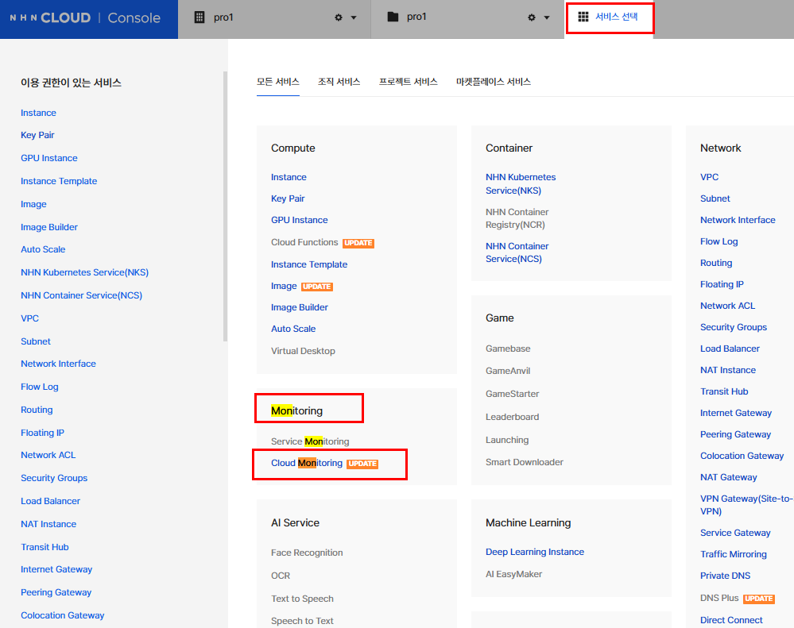Open Colocation Gateway in the left sidebar
The height and width of the screenshot is (628, 794).
tap(62, 615)
